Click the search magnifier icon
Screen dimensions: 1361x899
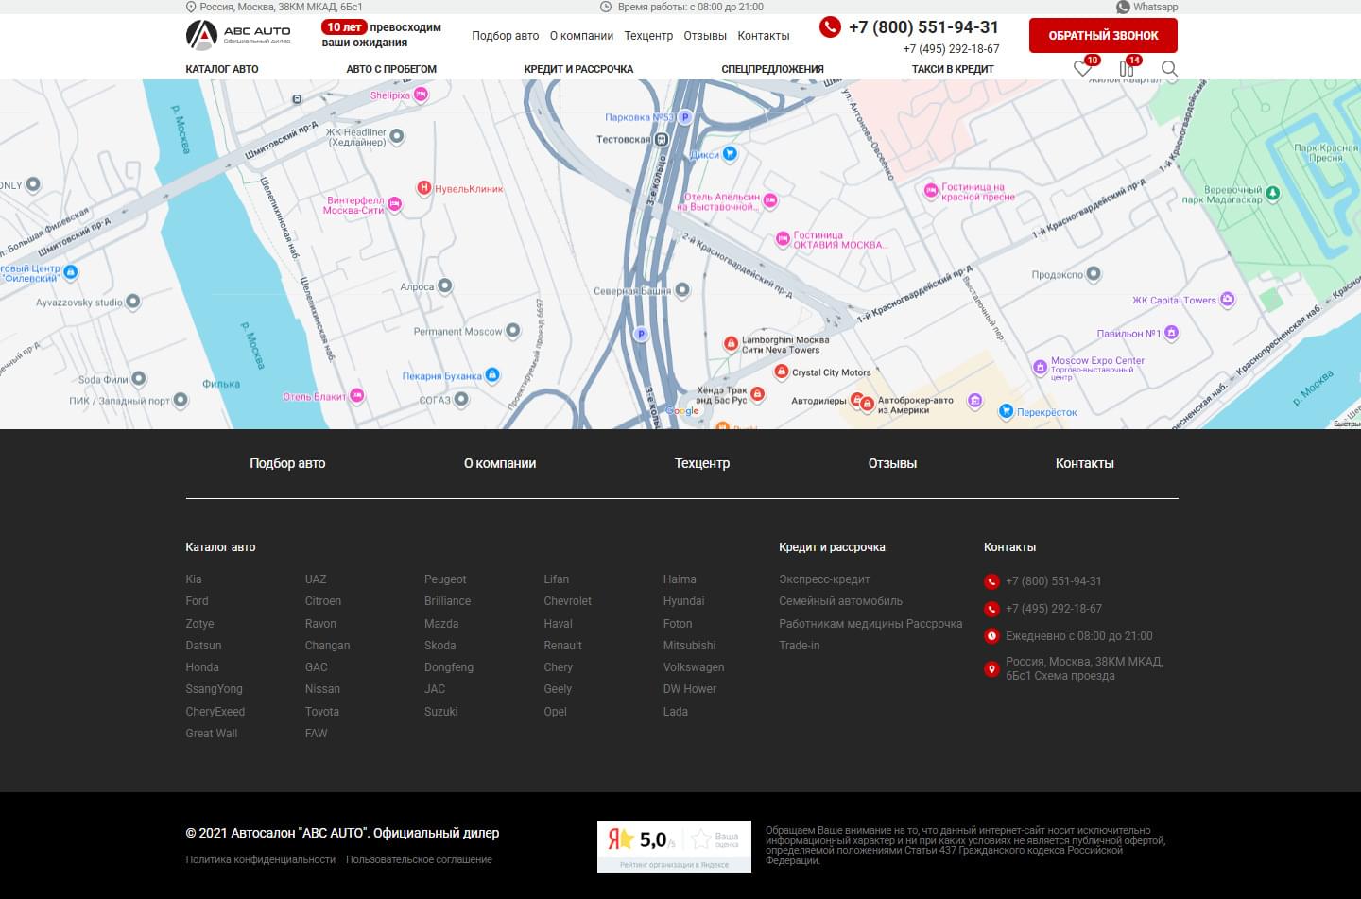(1169, 69)
